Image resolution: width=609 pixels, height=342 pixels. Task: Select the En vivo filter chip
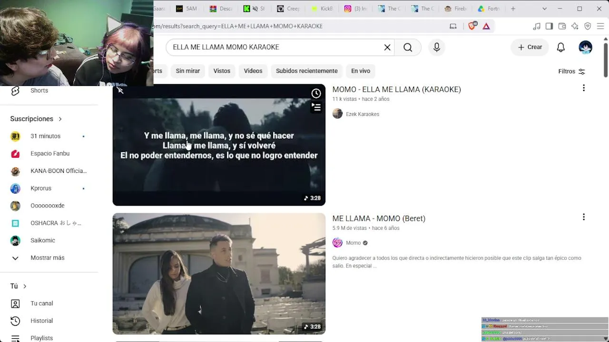pyautogui.click(x=361, y=71)
